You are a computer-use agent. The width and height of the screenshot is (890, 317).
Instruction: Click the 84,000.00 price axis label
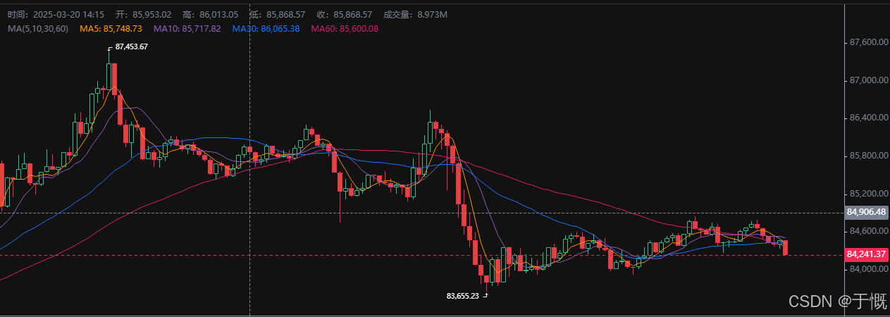pyautogui.click(x=868, y=268)
